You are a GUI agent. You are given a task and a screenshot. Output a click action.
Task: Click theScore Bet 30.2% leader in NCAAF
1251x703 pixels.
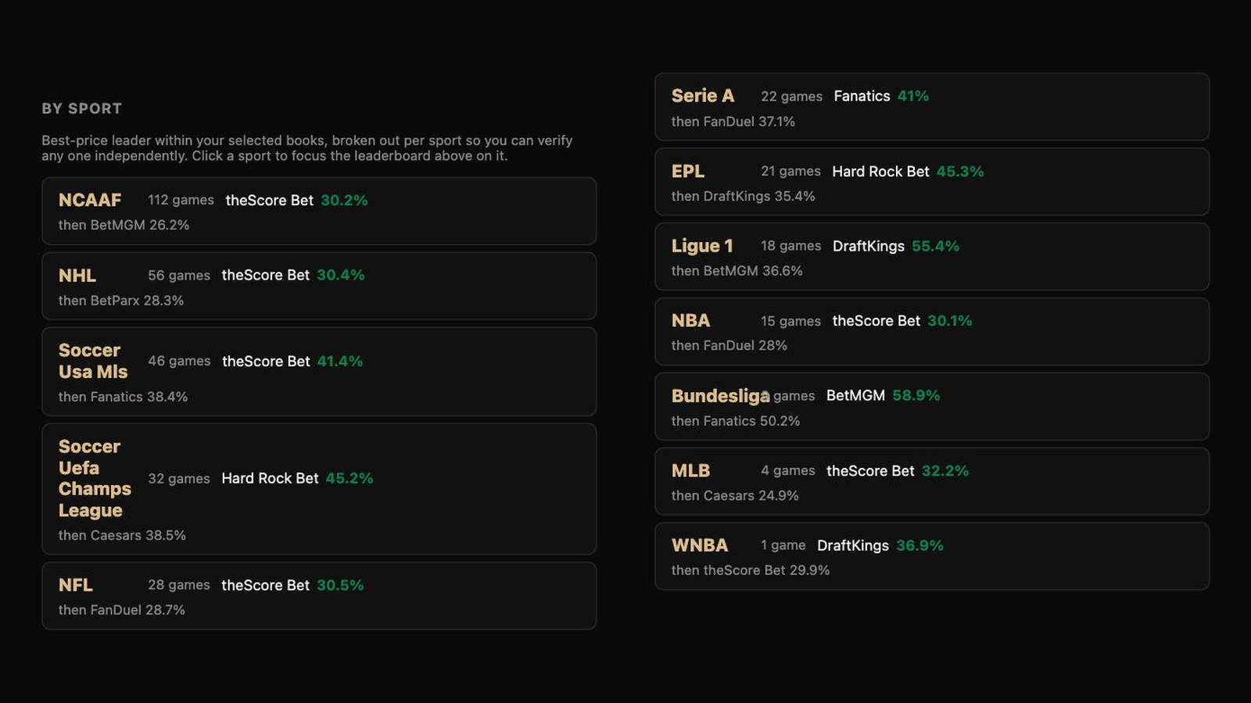click(x=296, y=200)
